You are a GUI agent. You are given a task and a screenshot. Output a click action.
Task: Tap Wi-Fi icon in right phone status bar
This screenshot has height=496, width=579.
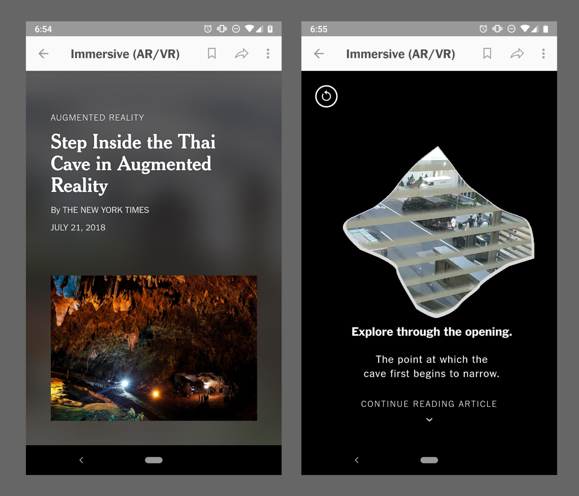click(525, 29)
